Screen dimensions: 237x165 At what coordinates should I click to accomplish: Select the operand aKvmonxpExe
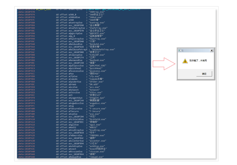click(75, 55)
